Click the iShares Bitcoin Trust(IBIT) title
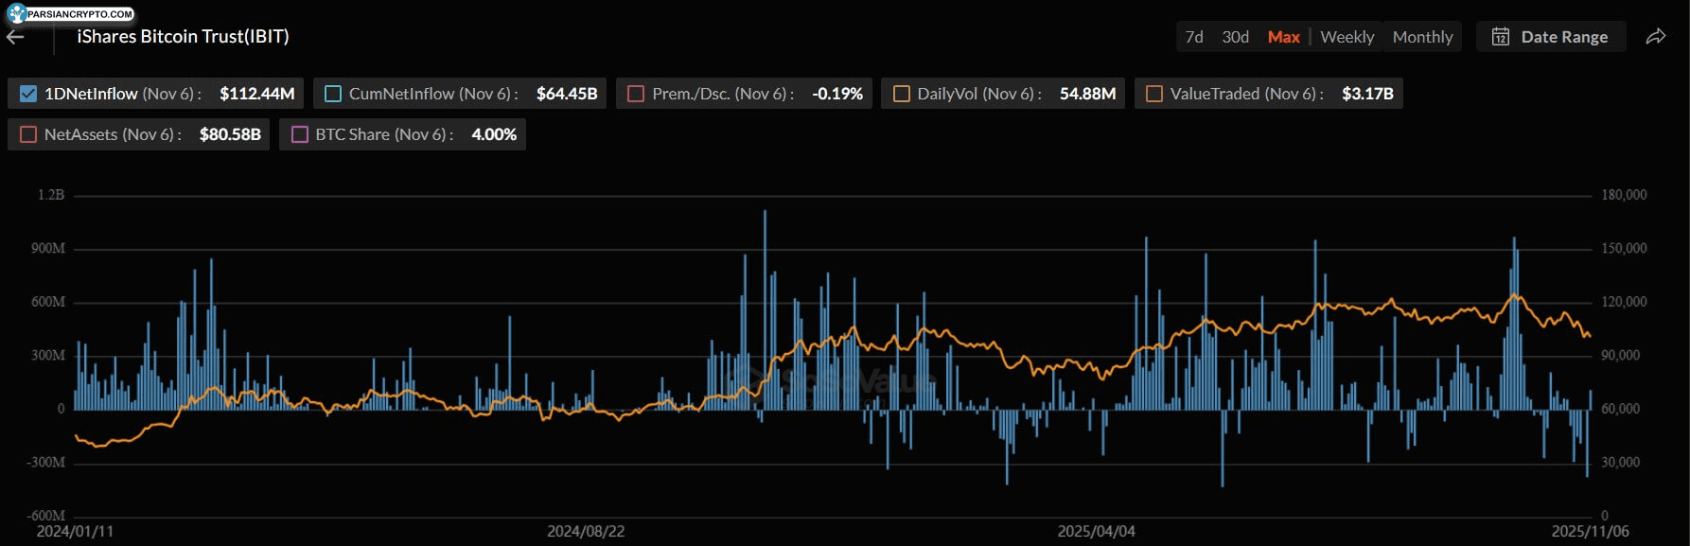Viewport: 1690px width, 546px height. [183, 36]
